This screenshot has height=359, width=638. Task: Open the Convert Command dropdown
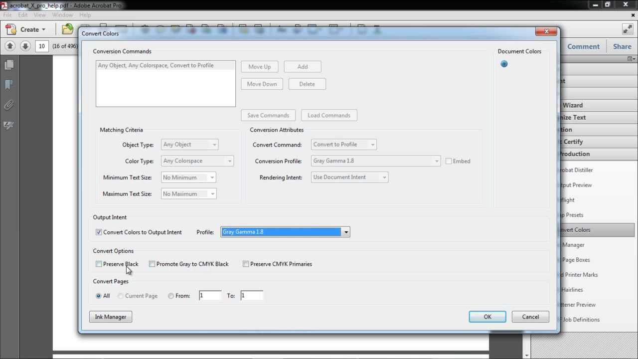tap(344, 145)
